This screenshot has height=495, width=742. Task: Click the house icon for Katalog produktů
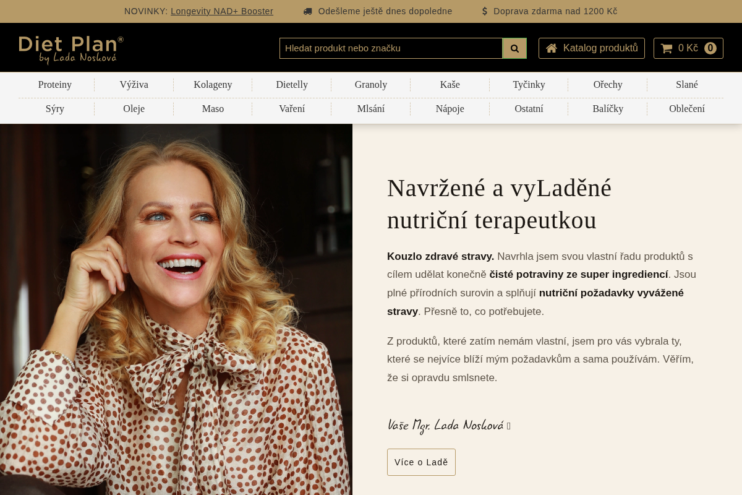[x=552, y=48]
